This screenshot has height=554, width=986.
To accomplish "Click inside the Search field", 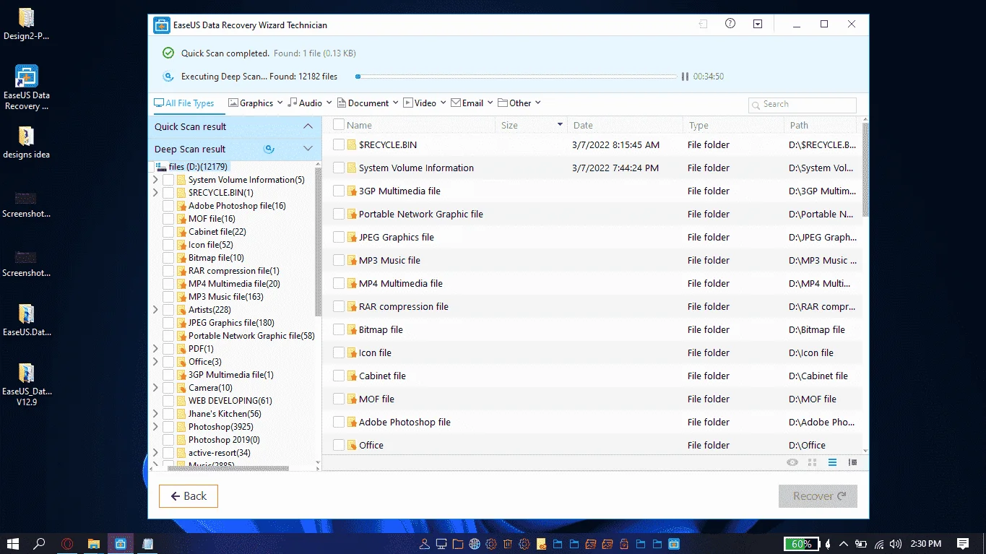I will (803, 104).
